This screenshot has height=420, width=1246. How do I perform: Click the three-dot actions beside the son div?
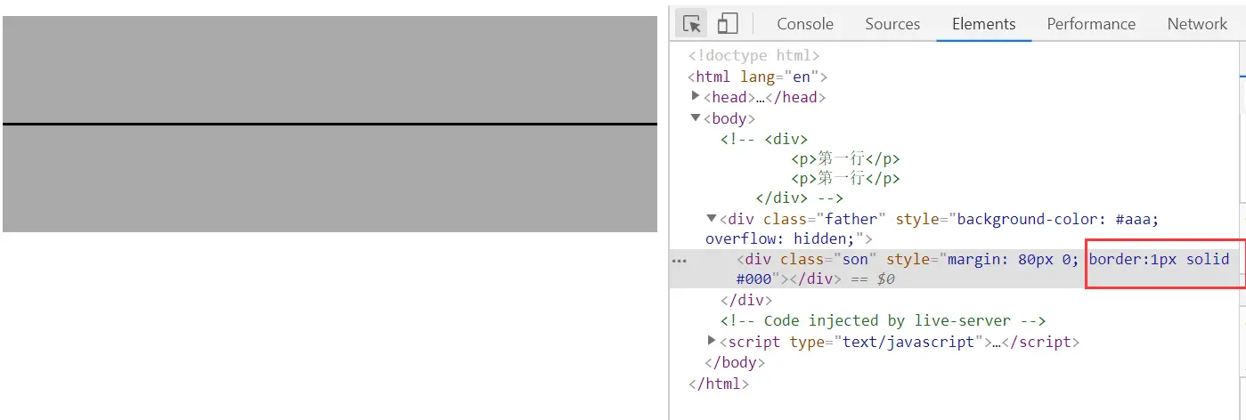tap(680, 261)
